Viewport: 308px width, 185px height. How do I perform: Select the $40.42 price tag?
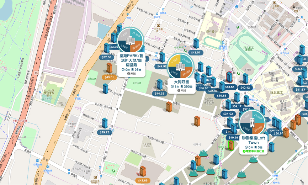pos(245,88)
